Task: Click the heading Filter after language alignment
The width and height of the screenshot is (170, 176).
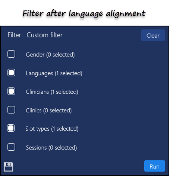Action: tap(84, 14)
